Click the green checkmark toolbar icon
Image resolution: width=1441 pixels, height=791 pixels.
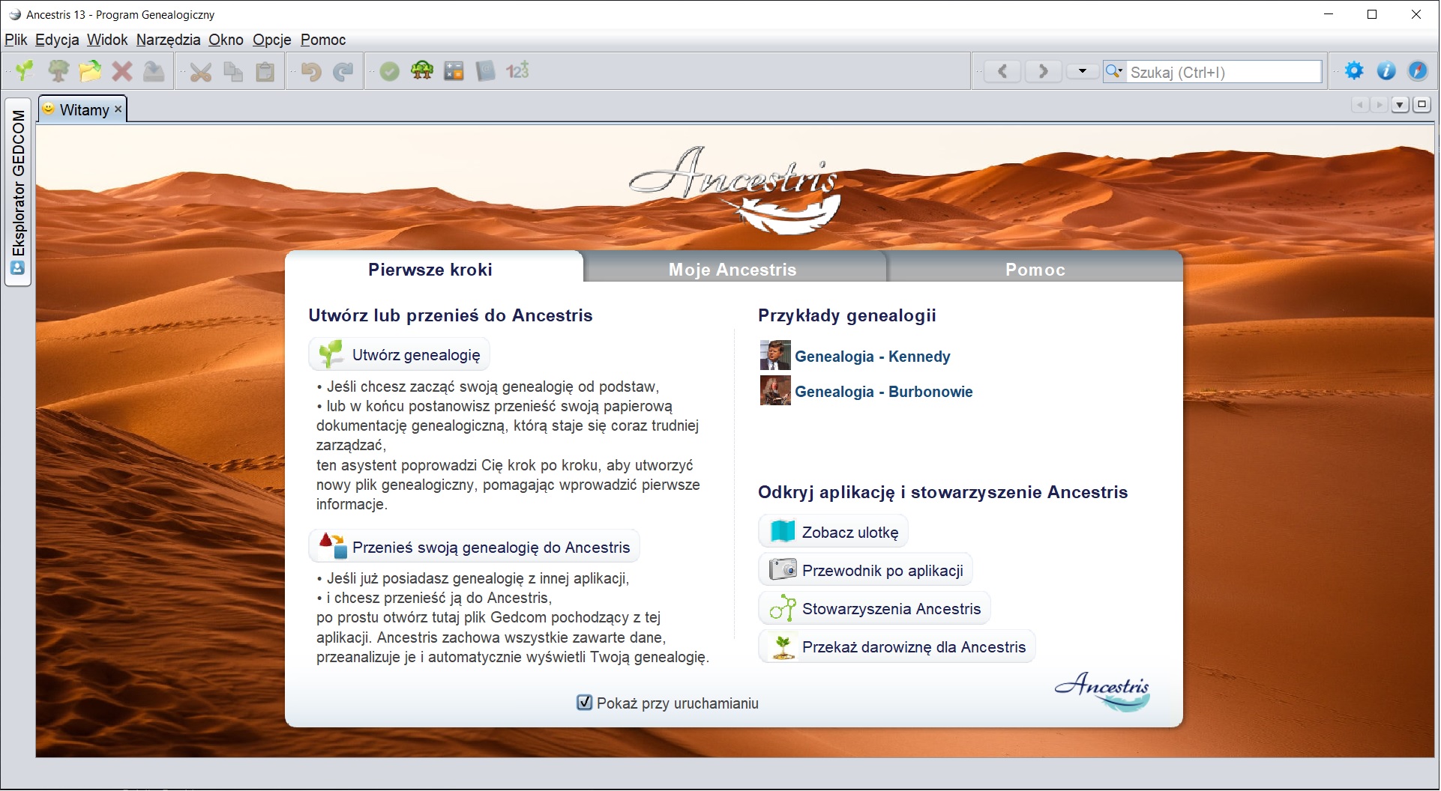(x=389, y=71)
